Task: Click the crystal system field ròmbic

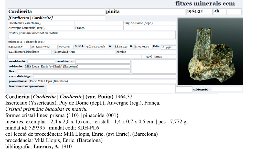Action: point(146,52)
